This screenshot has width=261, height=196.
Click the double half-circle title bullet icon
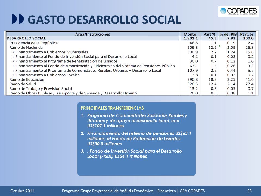click(18, 19)
